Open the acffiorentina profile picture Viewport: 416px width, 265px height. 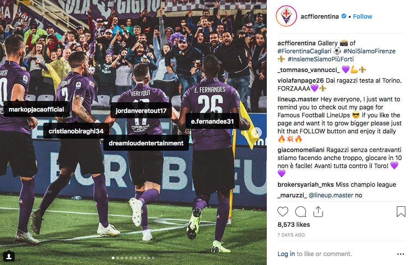click(286, 16)
